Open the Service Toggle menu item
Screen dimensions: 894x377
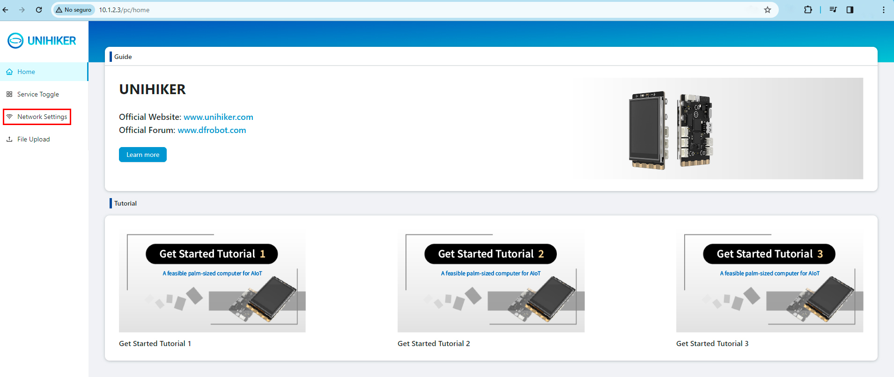[38, 94]
